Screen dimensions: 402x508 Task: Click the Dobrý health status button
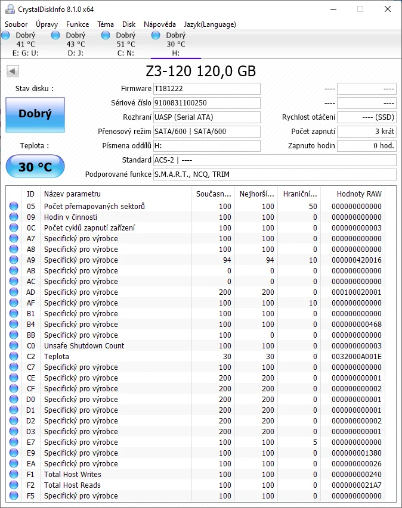coord(35,115)
